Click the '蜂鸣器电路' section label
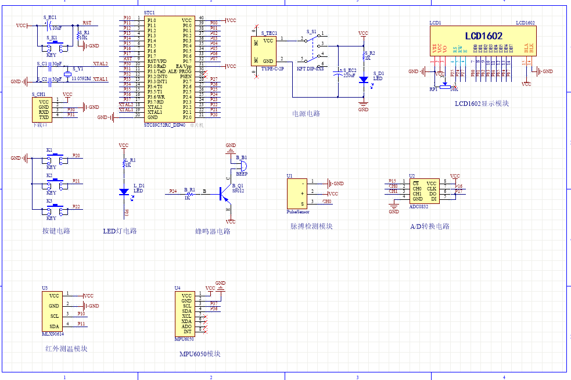 (x=213, y=231)
